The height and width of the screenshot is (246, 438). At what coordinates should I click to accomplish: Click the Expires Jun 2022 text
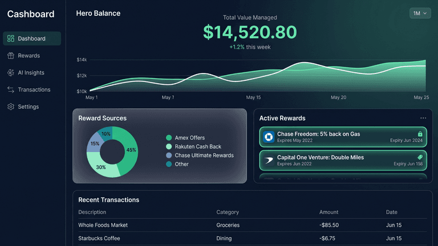coord(294,164)
